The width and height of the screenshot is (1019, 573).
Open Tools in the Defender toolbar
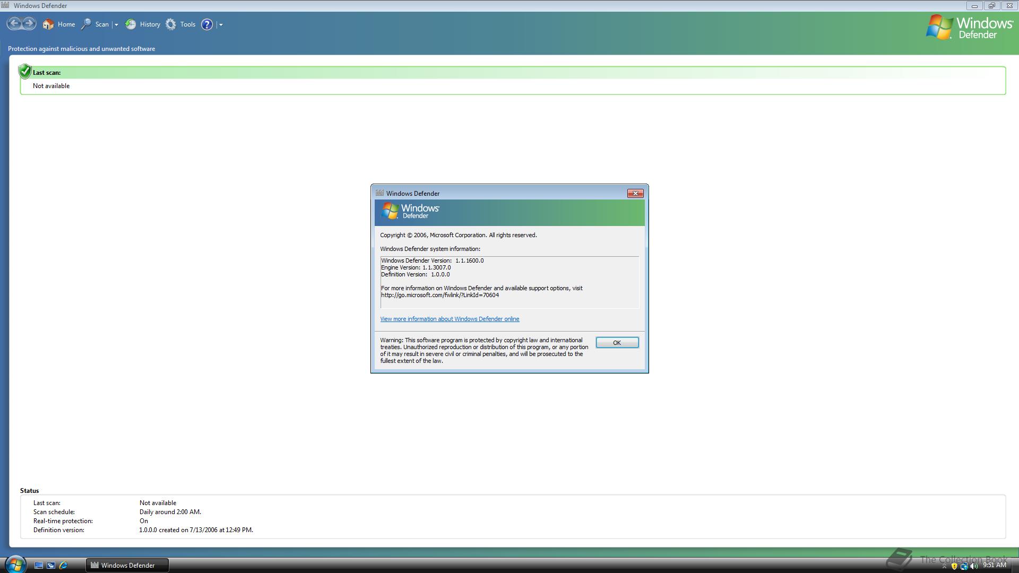(180, 24)
